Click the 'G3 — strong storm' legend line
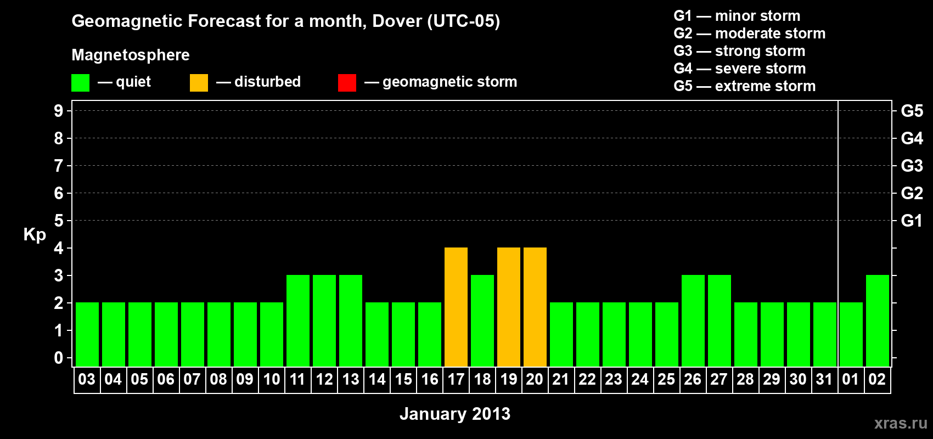 [739, 51]
